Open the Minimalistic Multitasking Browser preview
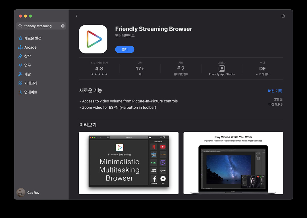This screenshot has height=218, width=307. [129, 163]
